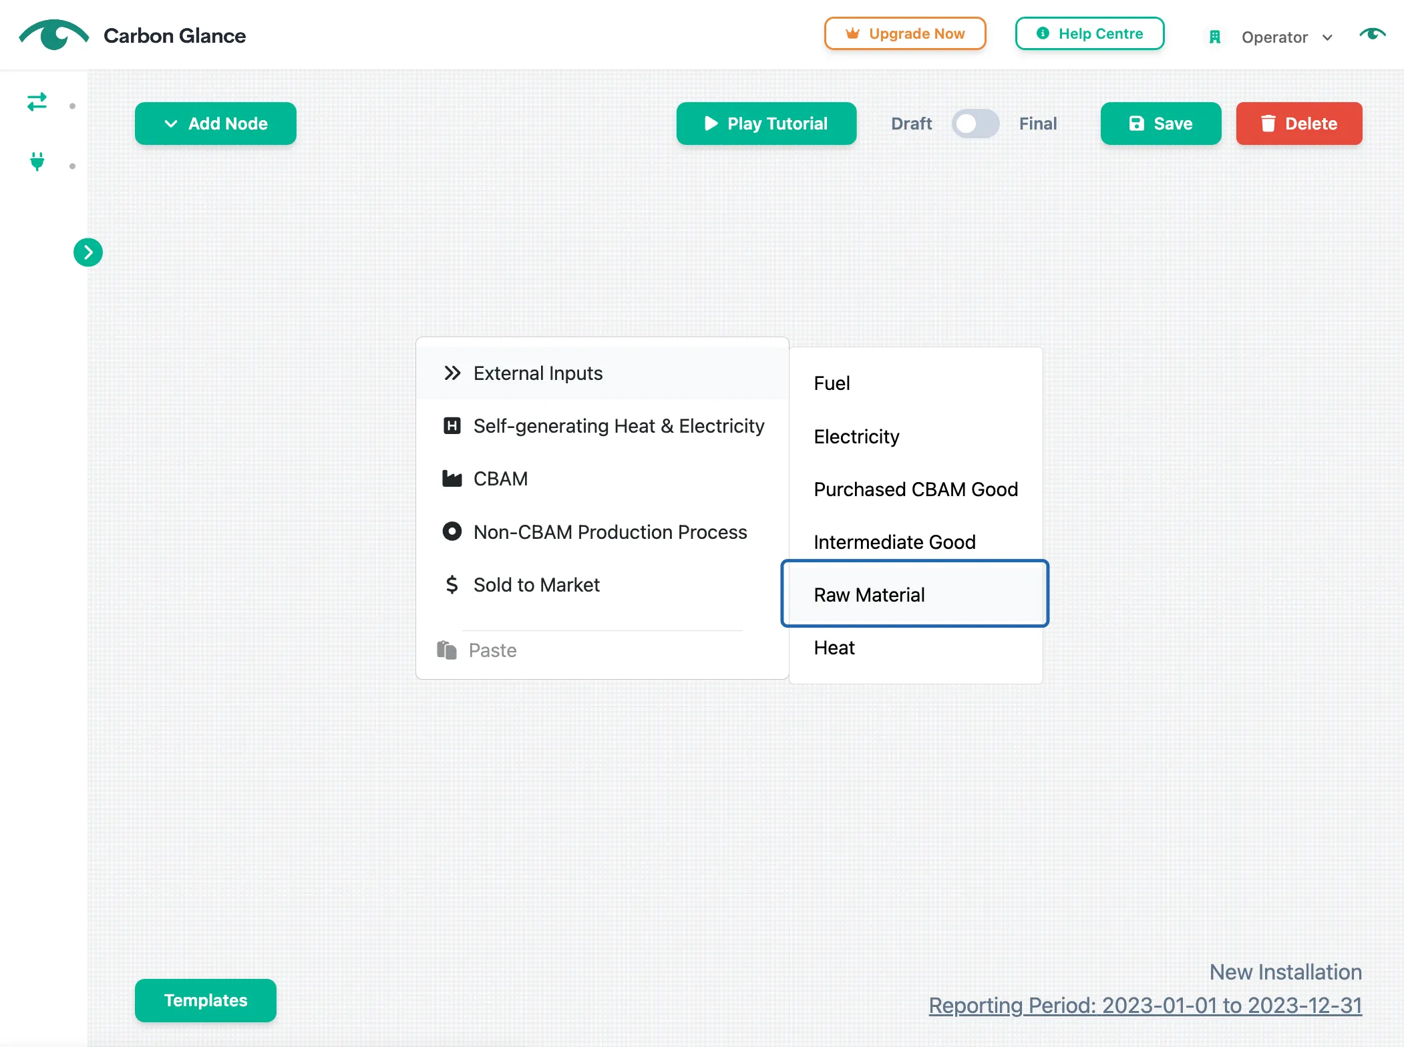Open the Reporting Period link

point(1145,1006)
